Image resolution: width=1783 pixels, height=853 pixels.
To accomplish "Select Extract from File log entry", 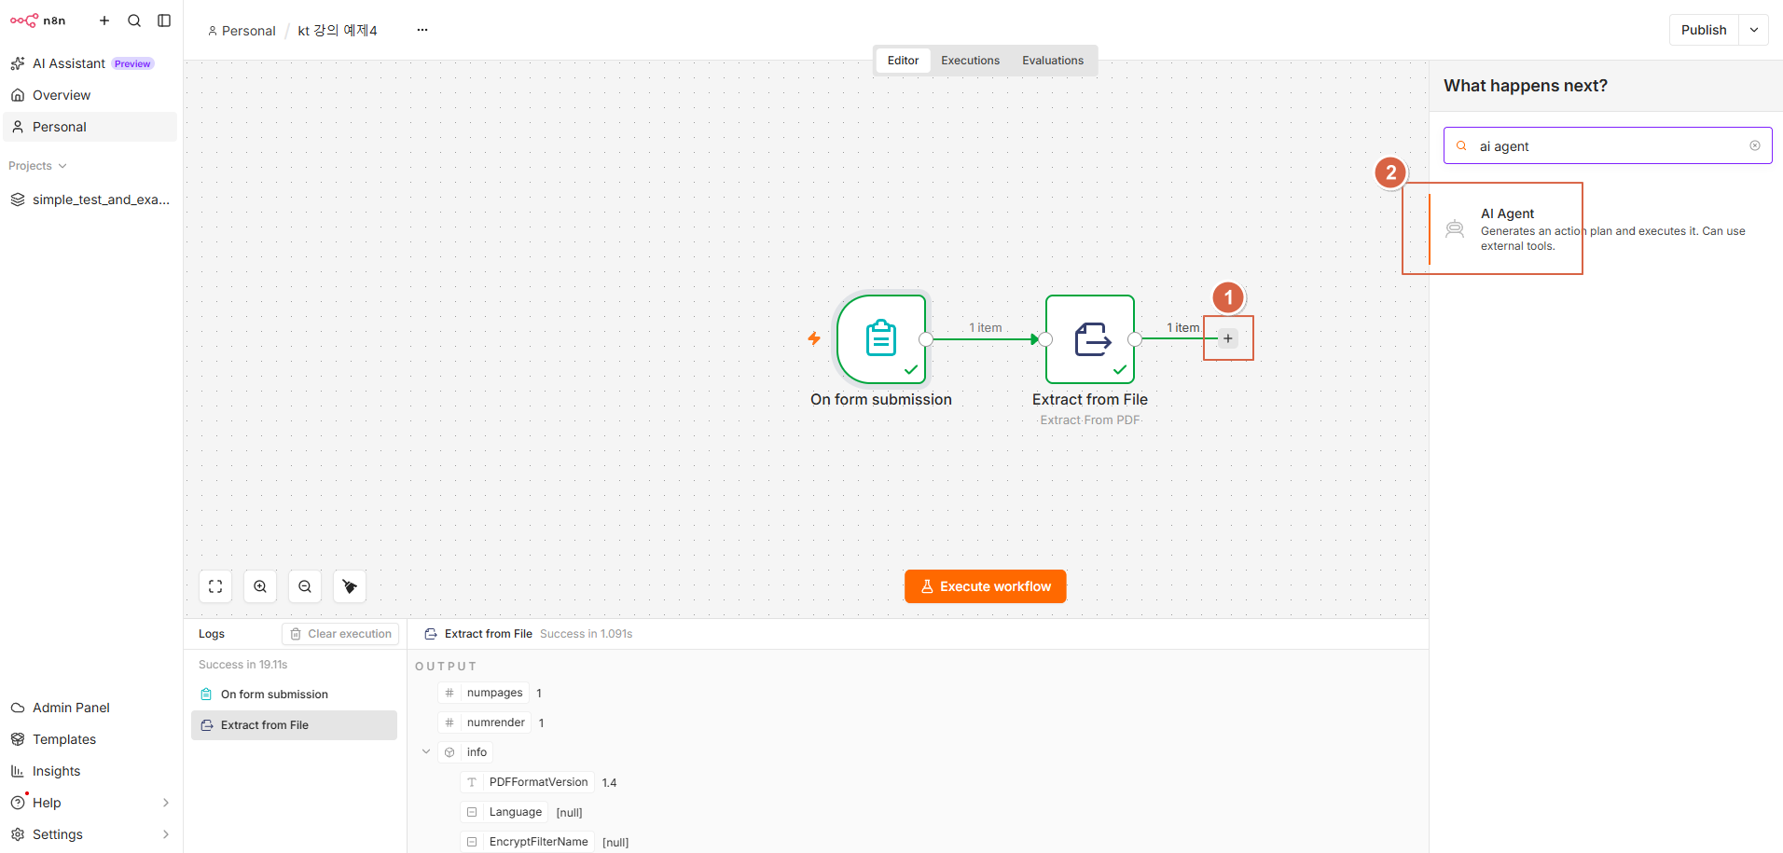I will pos(294,725).
